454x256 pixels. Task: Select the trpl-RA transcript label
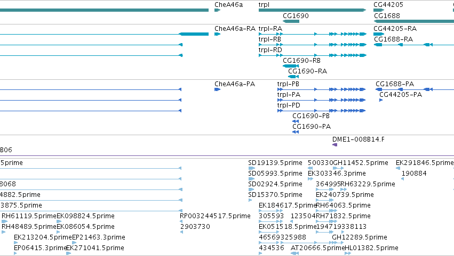(270, 29)
